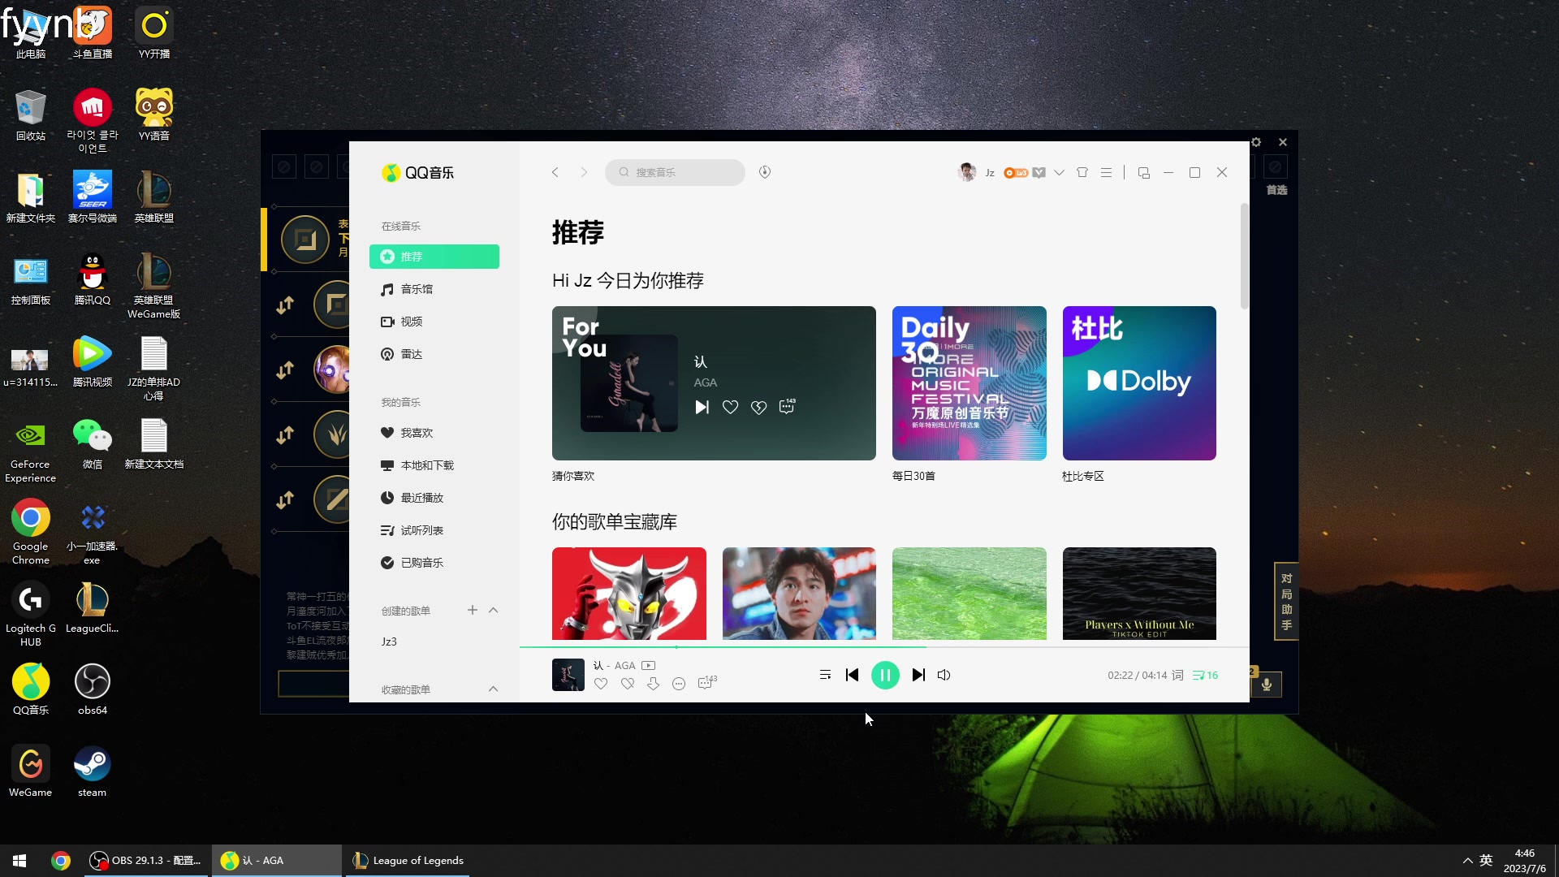This screenshot has width=1559, height=877.
Task: Open the obs64 desktop shortcut
Action: pos(92,689)
